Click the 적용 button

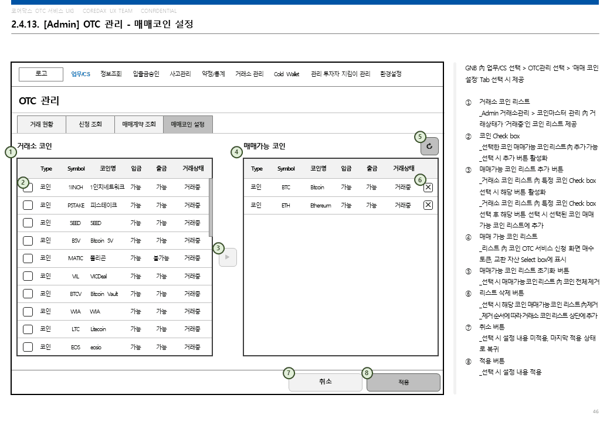tap(404, 382)
